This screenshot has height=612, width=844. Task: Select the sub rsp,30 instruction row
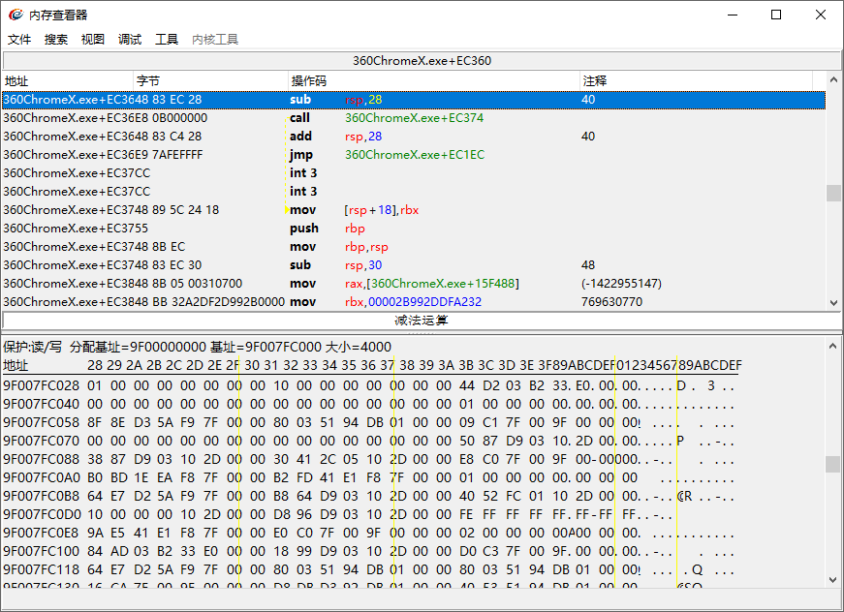pos(414,265)
